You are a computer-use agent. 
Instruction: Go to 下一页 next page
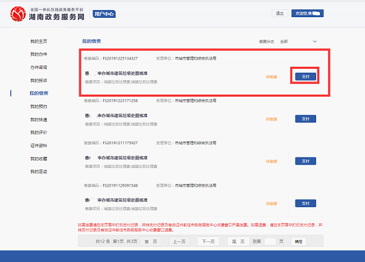pos(208,241)
